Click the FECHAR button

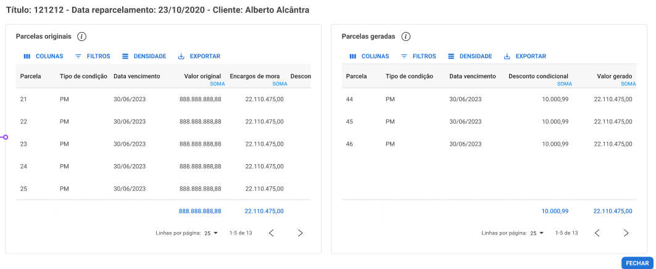point(637,263)
